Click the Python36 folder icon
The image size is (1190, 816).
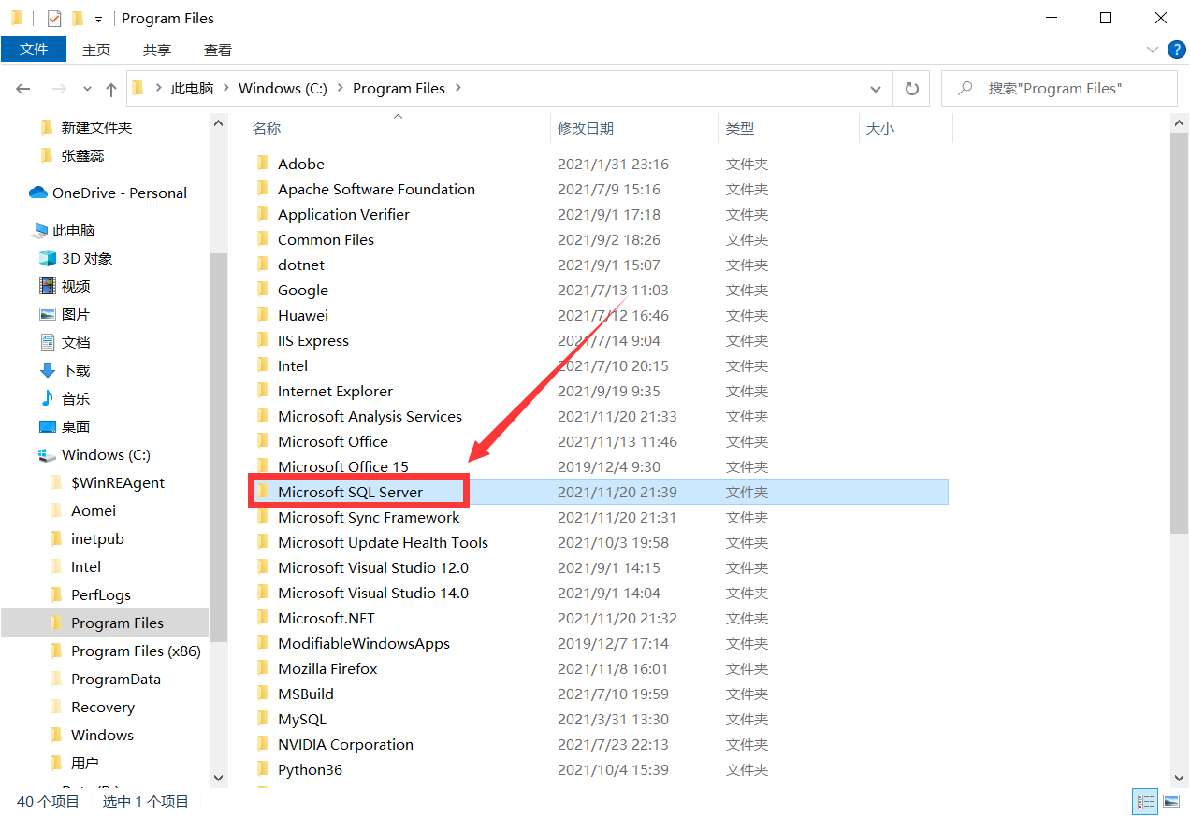coord(263,769)
